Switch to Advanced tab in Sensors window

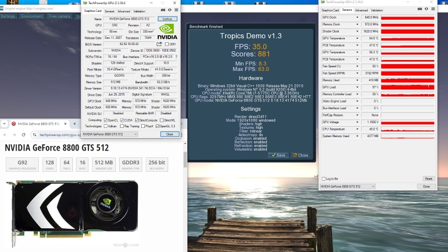tap(362, 10)
